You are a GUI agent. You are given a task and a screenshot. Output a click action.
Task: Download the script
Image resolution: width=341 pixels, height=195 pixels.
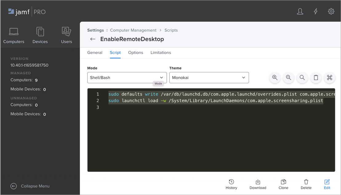click(258, 184)
